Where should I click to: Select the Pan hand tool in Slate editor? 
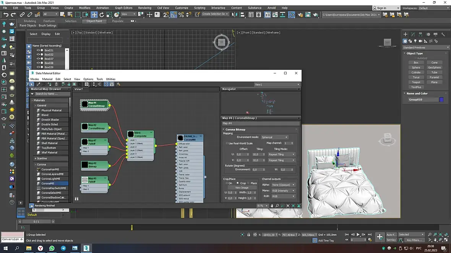coord(272,206)
